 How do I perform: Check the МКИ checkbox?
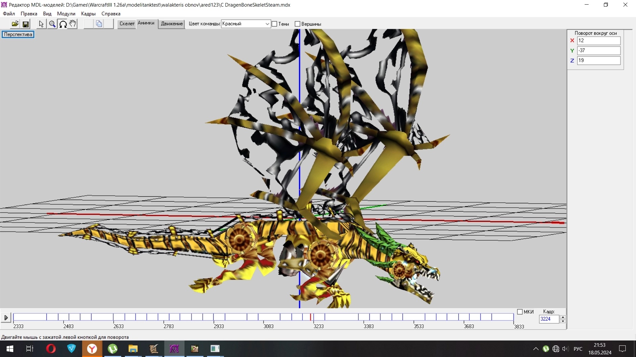(x=520, y=312)
